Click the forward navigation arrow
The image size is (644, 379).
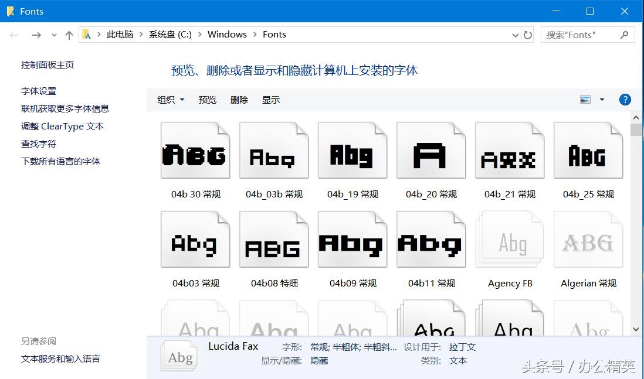[x=36, y=35]
